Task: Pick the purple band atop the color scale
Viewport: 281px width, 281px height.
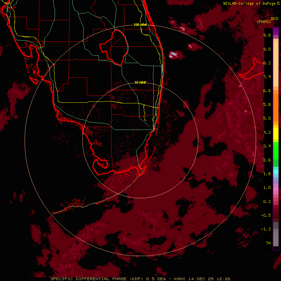Action: pyautogui.click(x=276, y=31)
